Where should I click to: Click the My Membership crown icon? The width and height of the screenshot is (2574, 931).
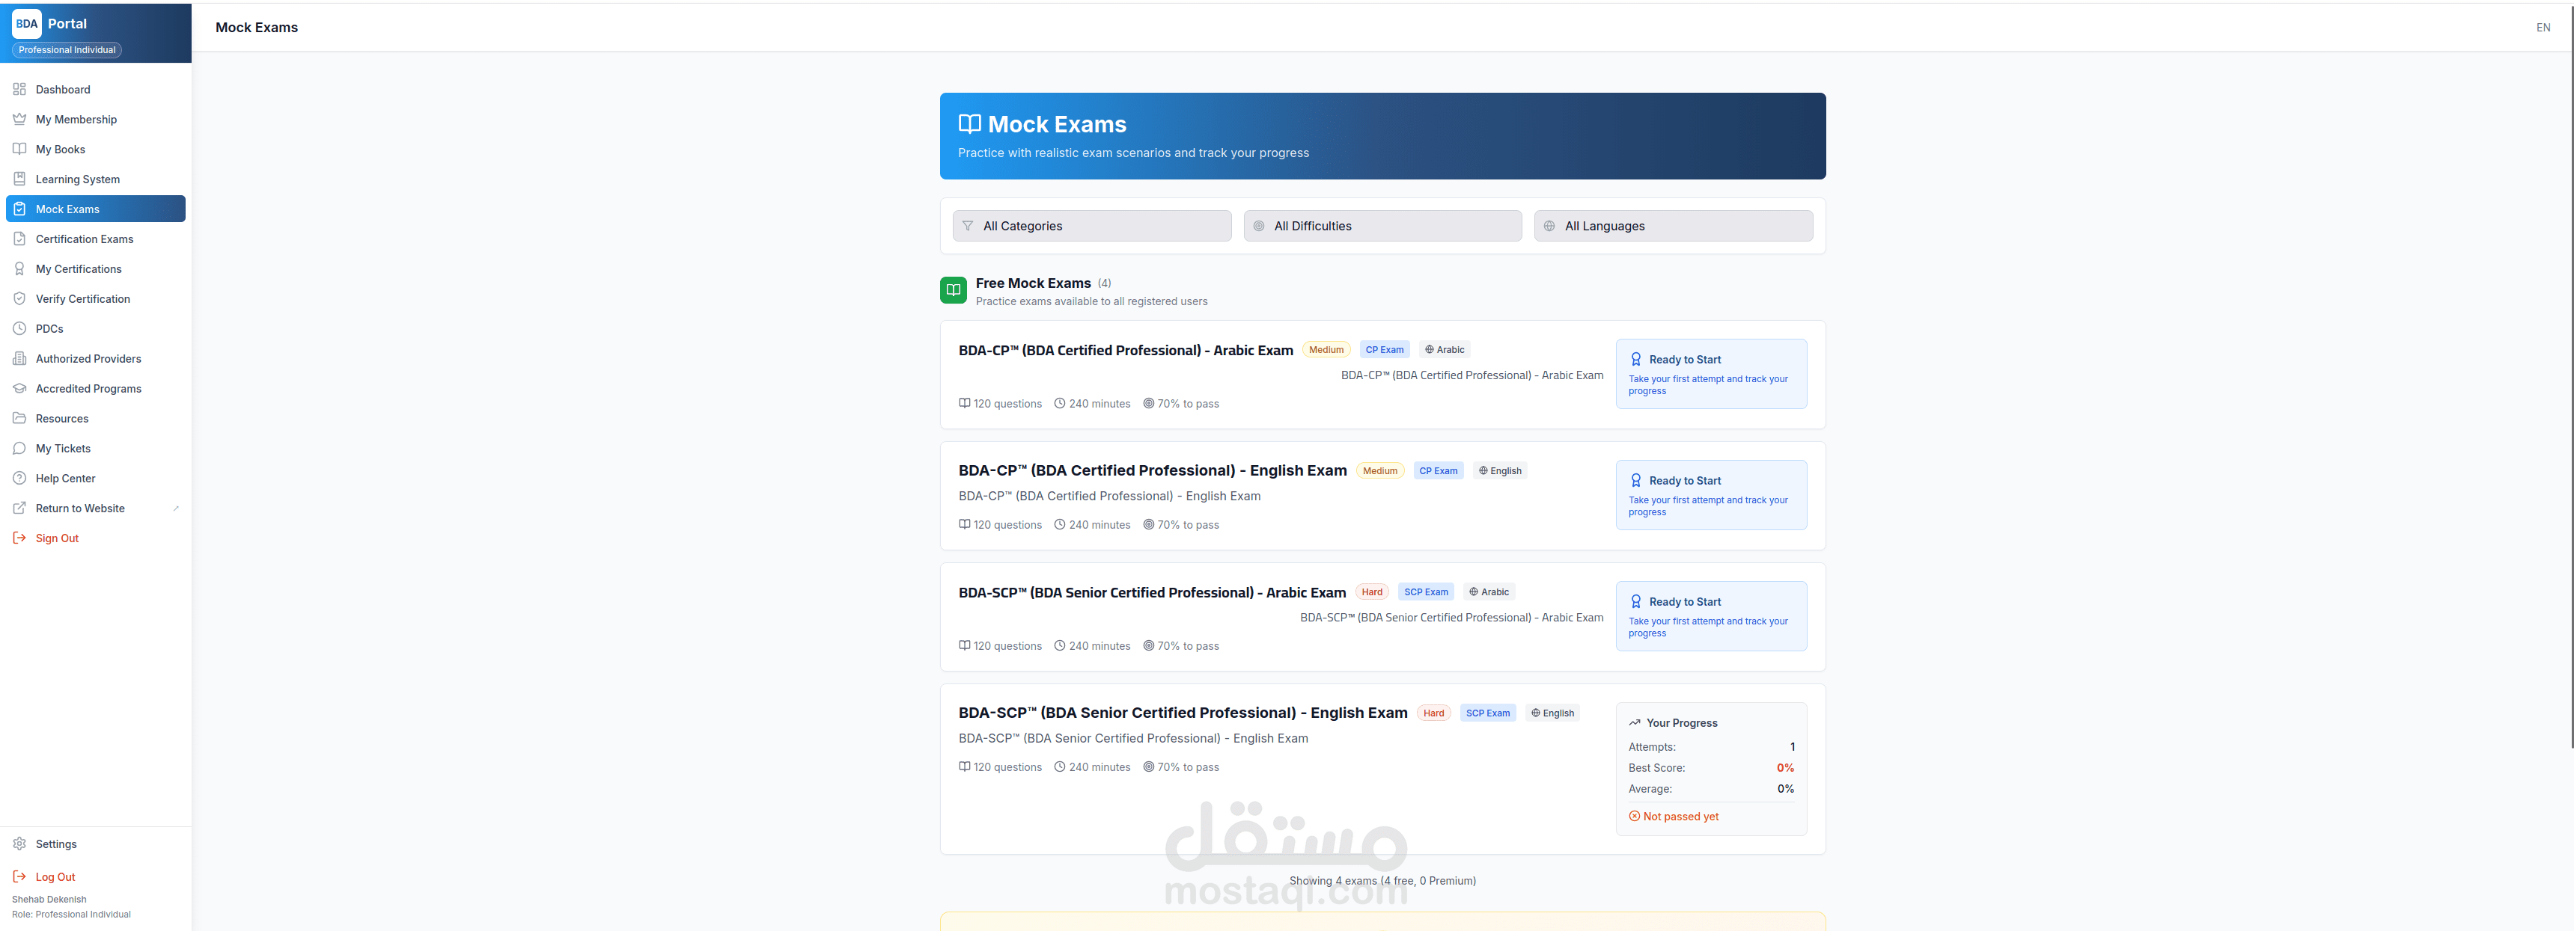pos(19,119)
